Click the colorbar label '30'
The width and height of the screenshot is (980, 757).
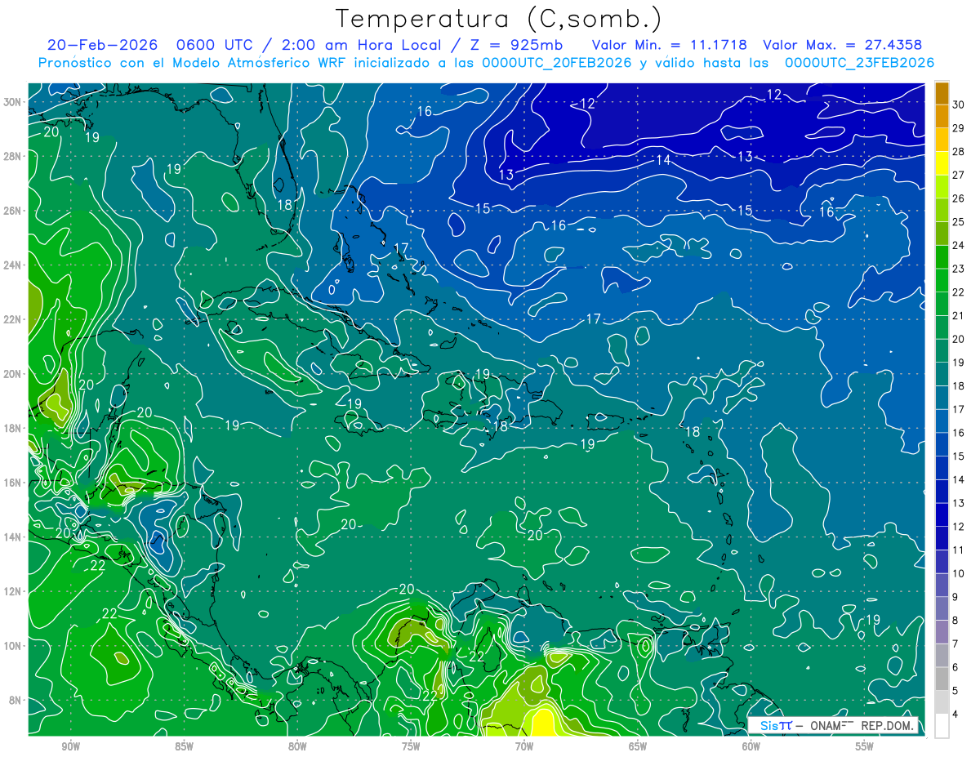click(x=959, y=105)
